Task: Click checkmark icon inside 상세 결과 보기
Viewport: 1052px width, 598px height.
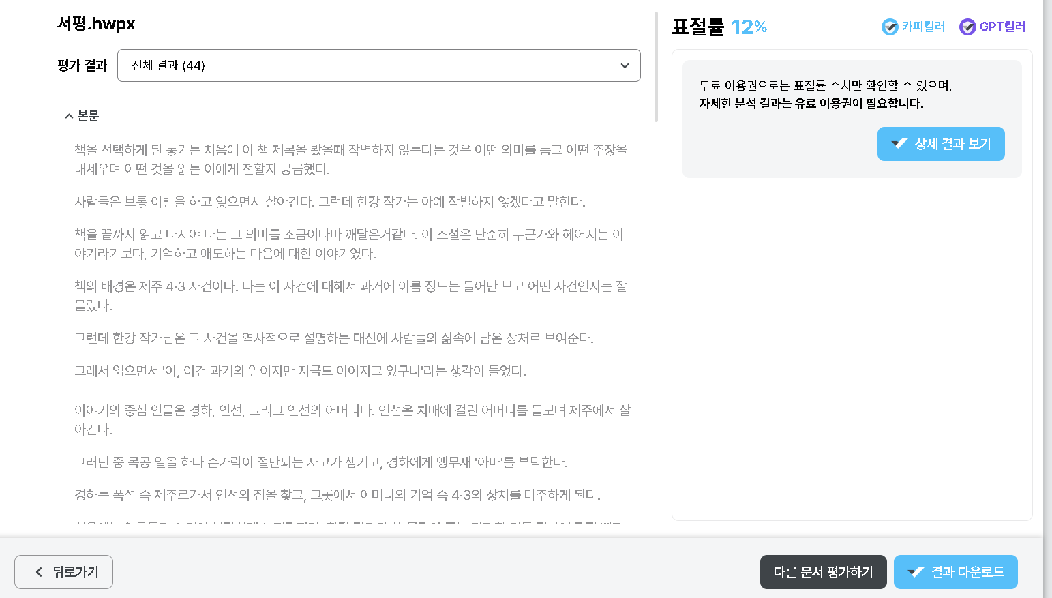Action: [x=899, y=144]
